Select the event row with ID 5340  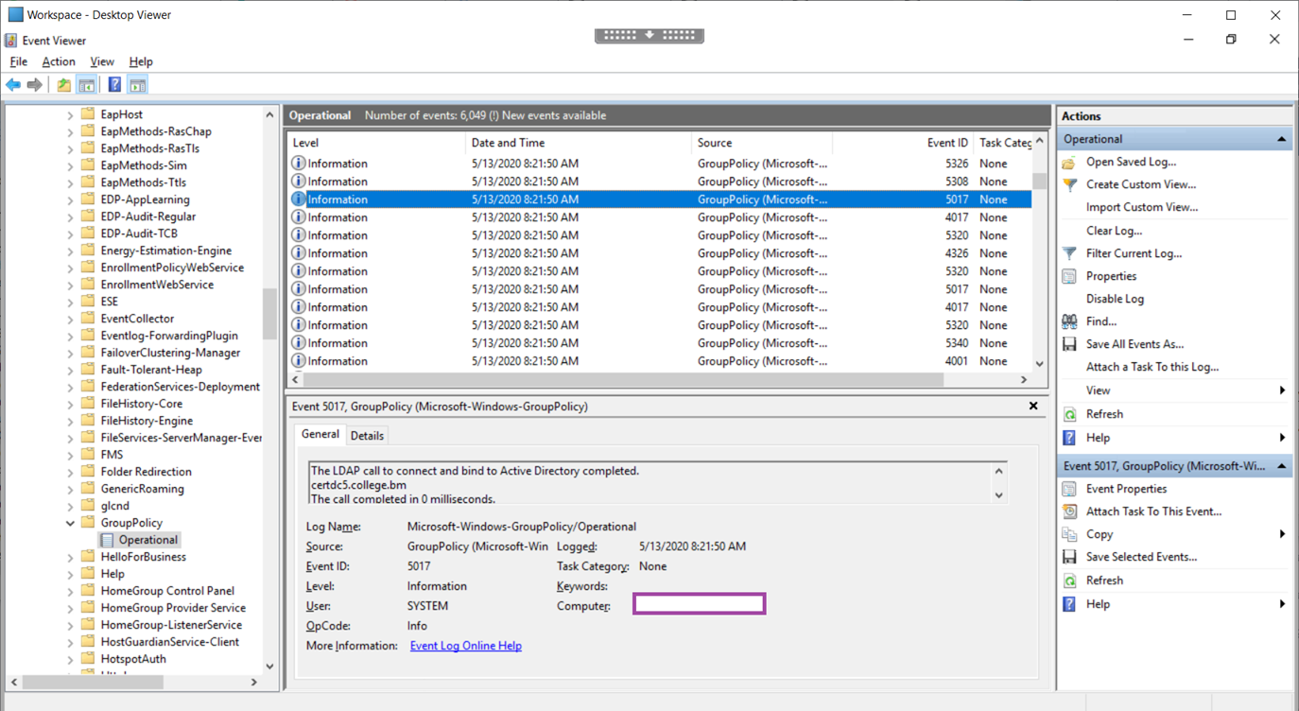[660, 343]
